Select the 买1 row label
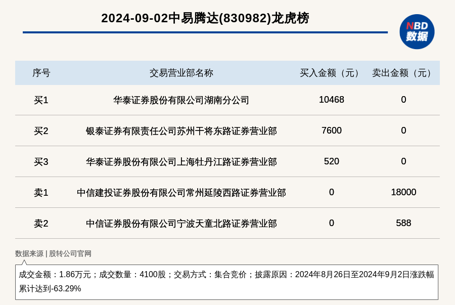The height and width of the screenshot is (305, 455). tap(41, 100)
